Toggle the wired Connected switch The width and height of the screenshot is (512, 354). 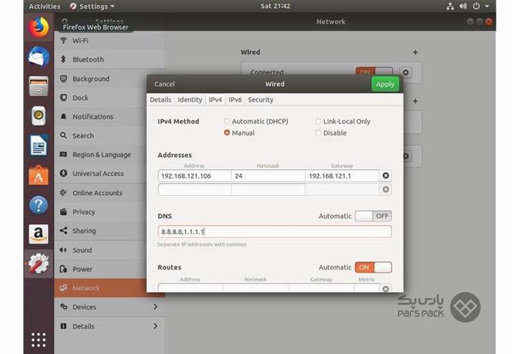click(374, 72)
